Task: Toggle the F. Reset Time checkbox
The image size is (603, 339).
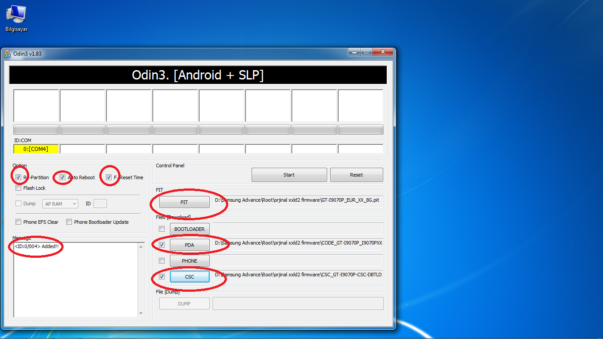Action: (109, 177)
